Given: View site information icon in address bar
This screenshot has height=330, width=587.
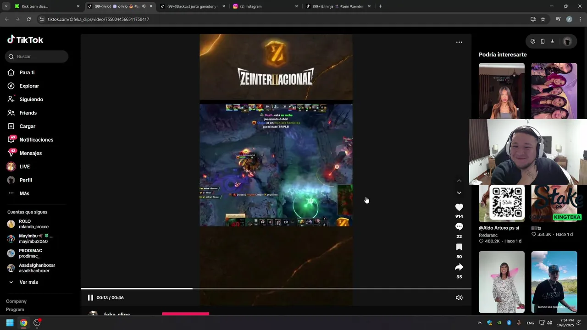Looking at the screenshot, I should [x=42, y=19].
